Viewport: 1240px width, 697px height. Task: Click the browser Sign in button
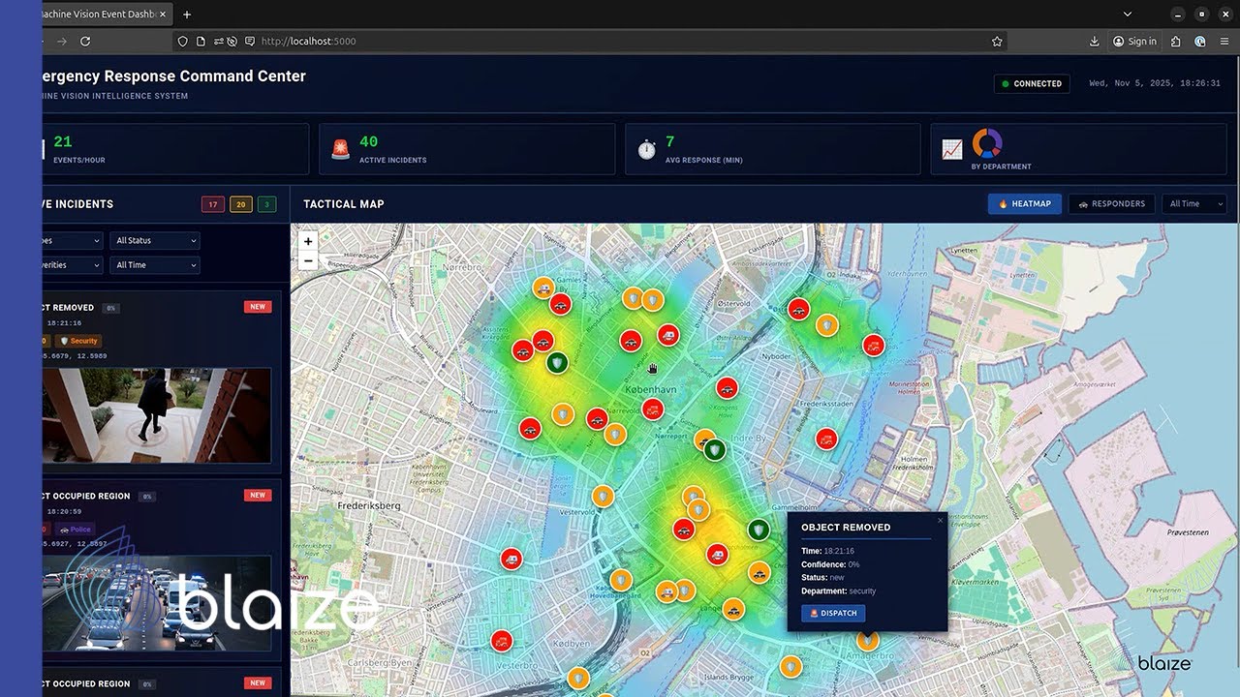[x=1134, y=42]
